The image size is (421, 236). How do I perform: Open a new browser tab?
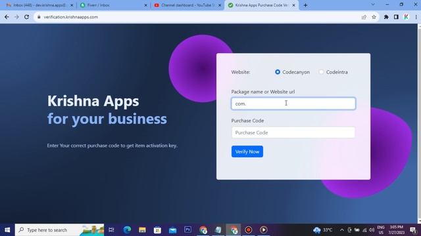[305, 5]
